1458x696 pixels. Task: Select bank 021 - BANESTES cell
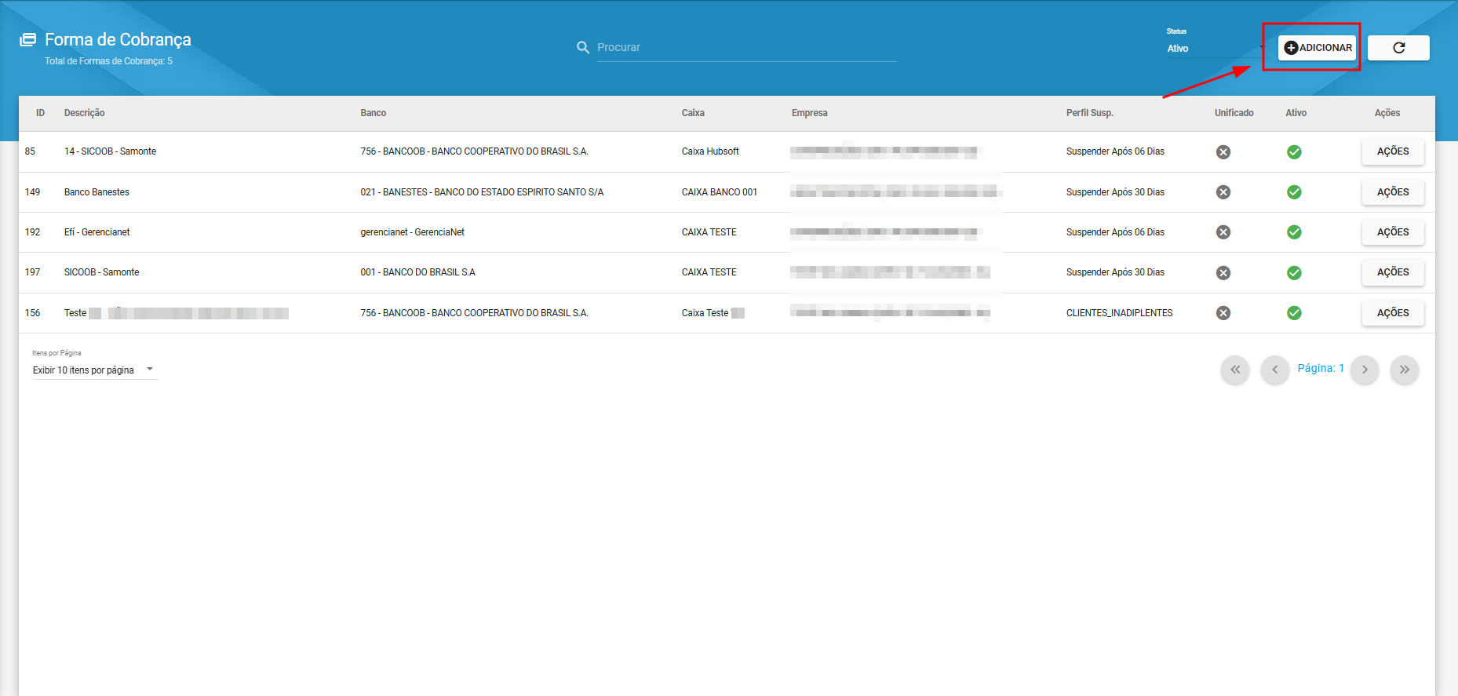click(482, 192)
